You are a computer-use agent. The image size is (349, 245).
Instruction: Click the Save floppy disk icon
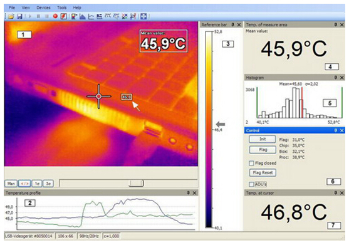(x=19, y=16)
